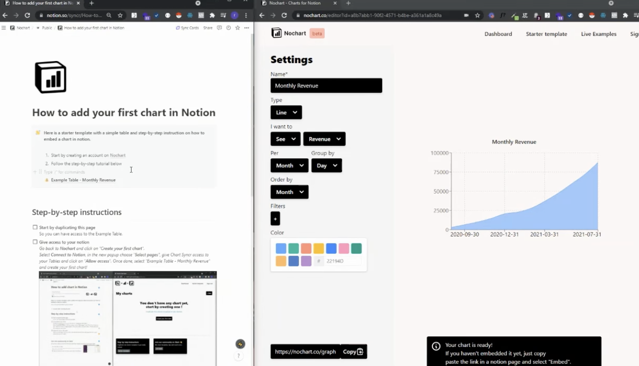Open the 'See' dropdown under I want to

[285, 139]
